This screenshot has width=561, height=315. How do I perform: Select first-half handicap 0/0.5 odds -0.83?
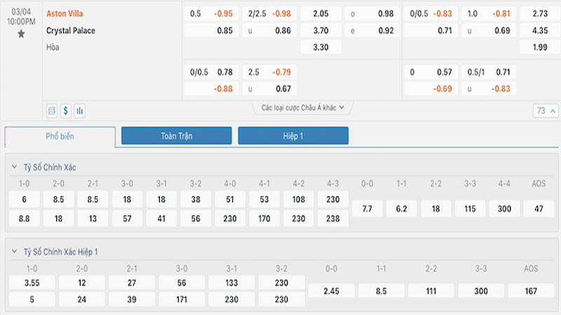coord(431,14)
